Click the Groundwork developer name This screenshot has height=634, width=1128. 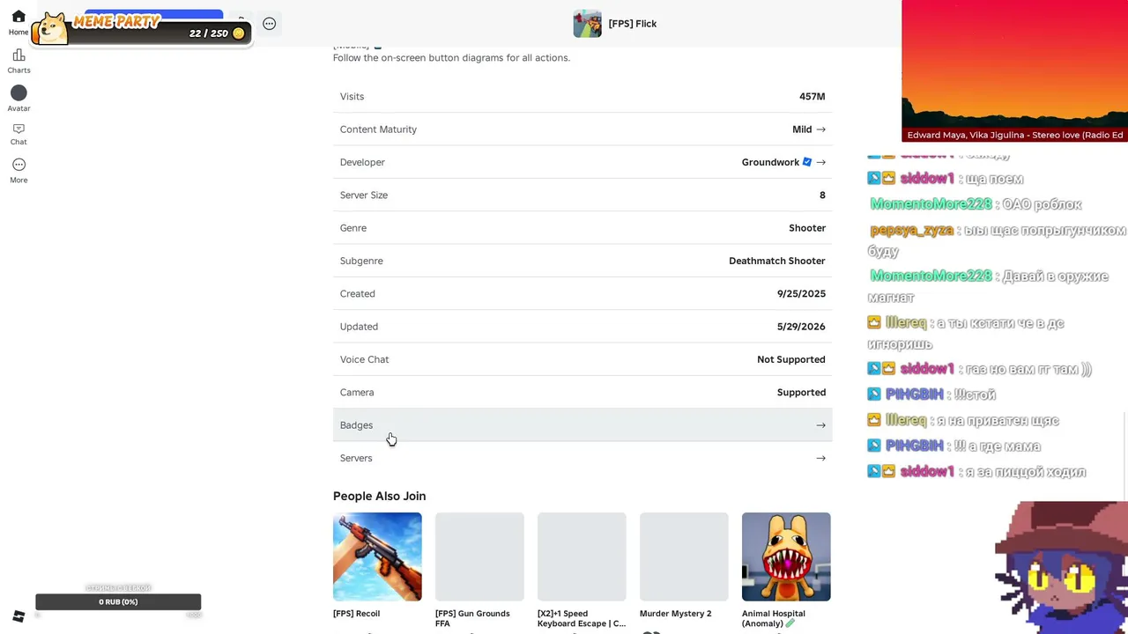tap(770, 162)
